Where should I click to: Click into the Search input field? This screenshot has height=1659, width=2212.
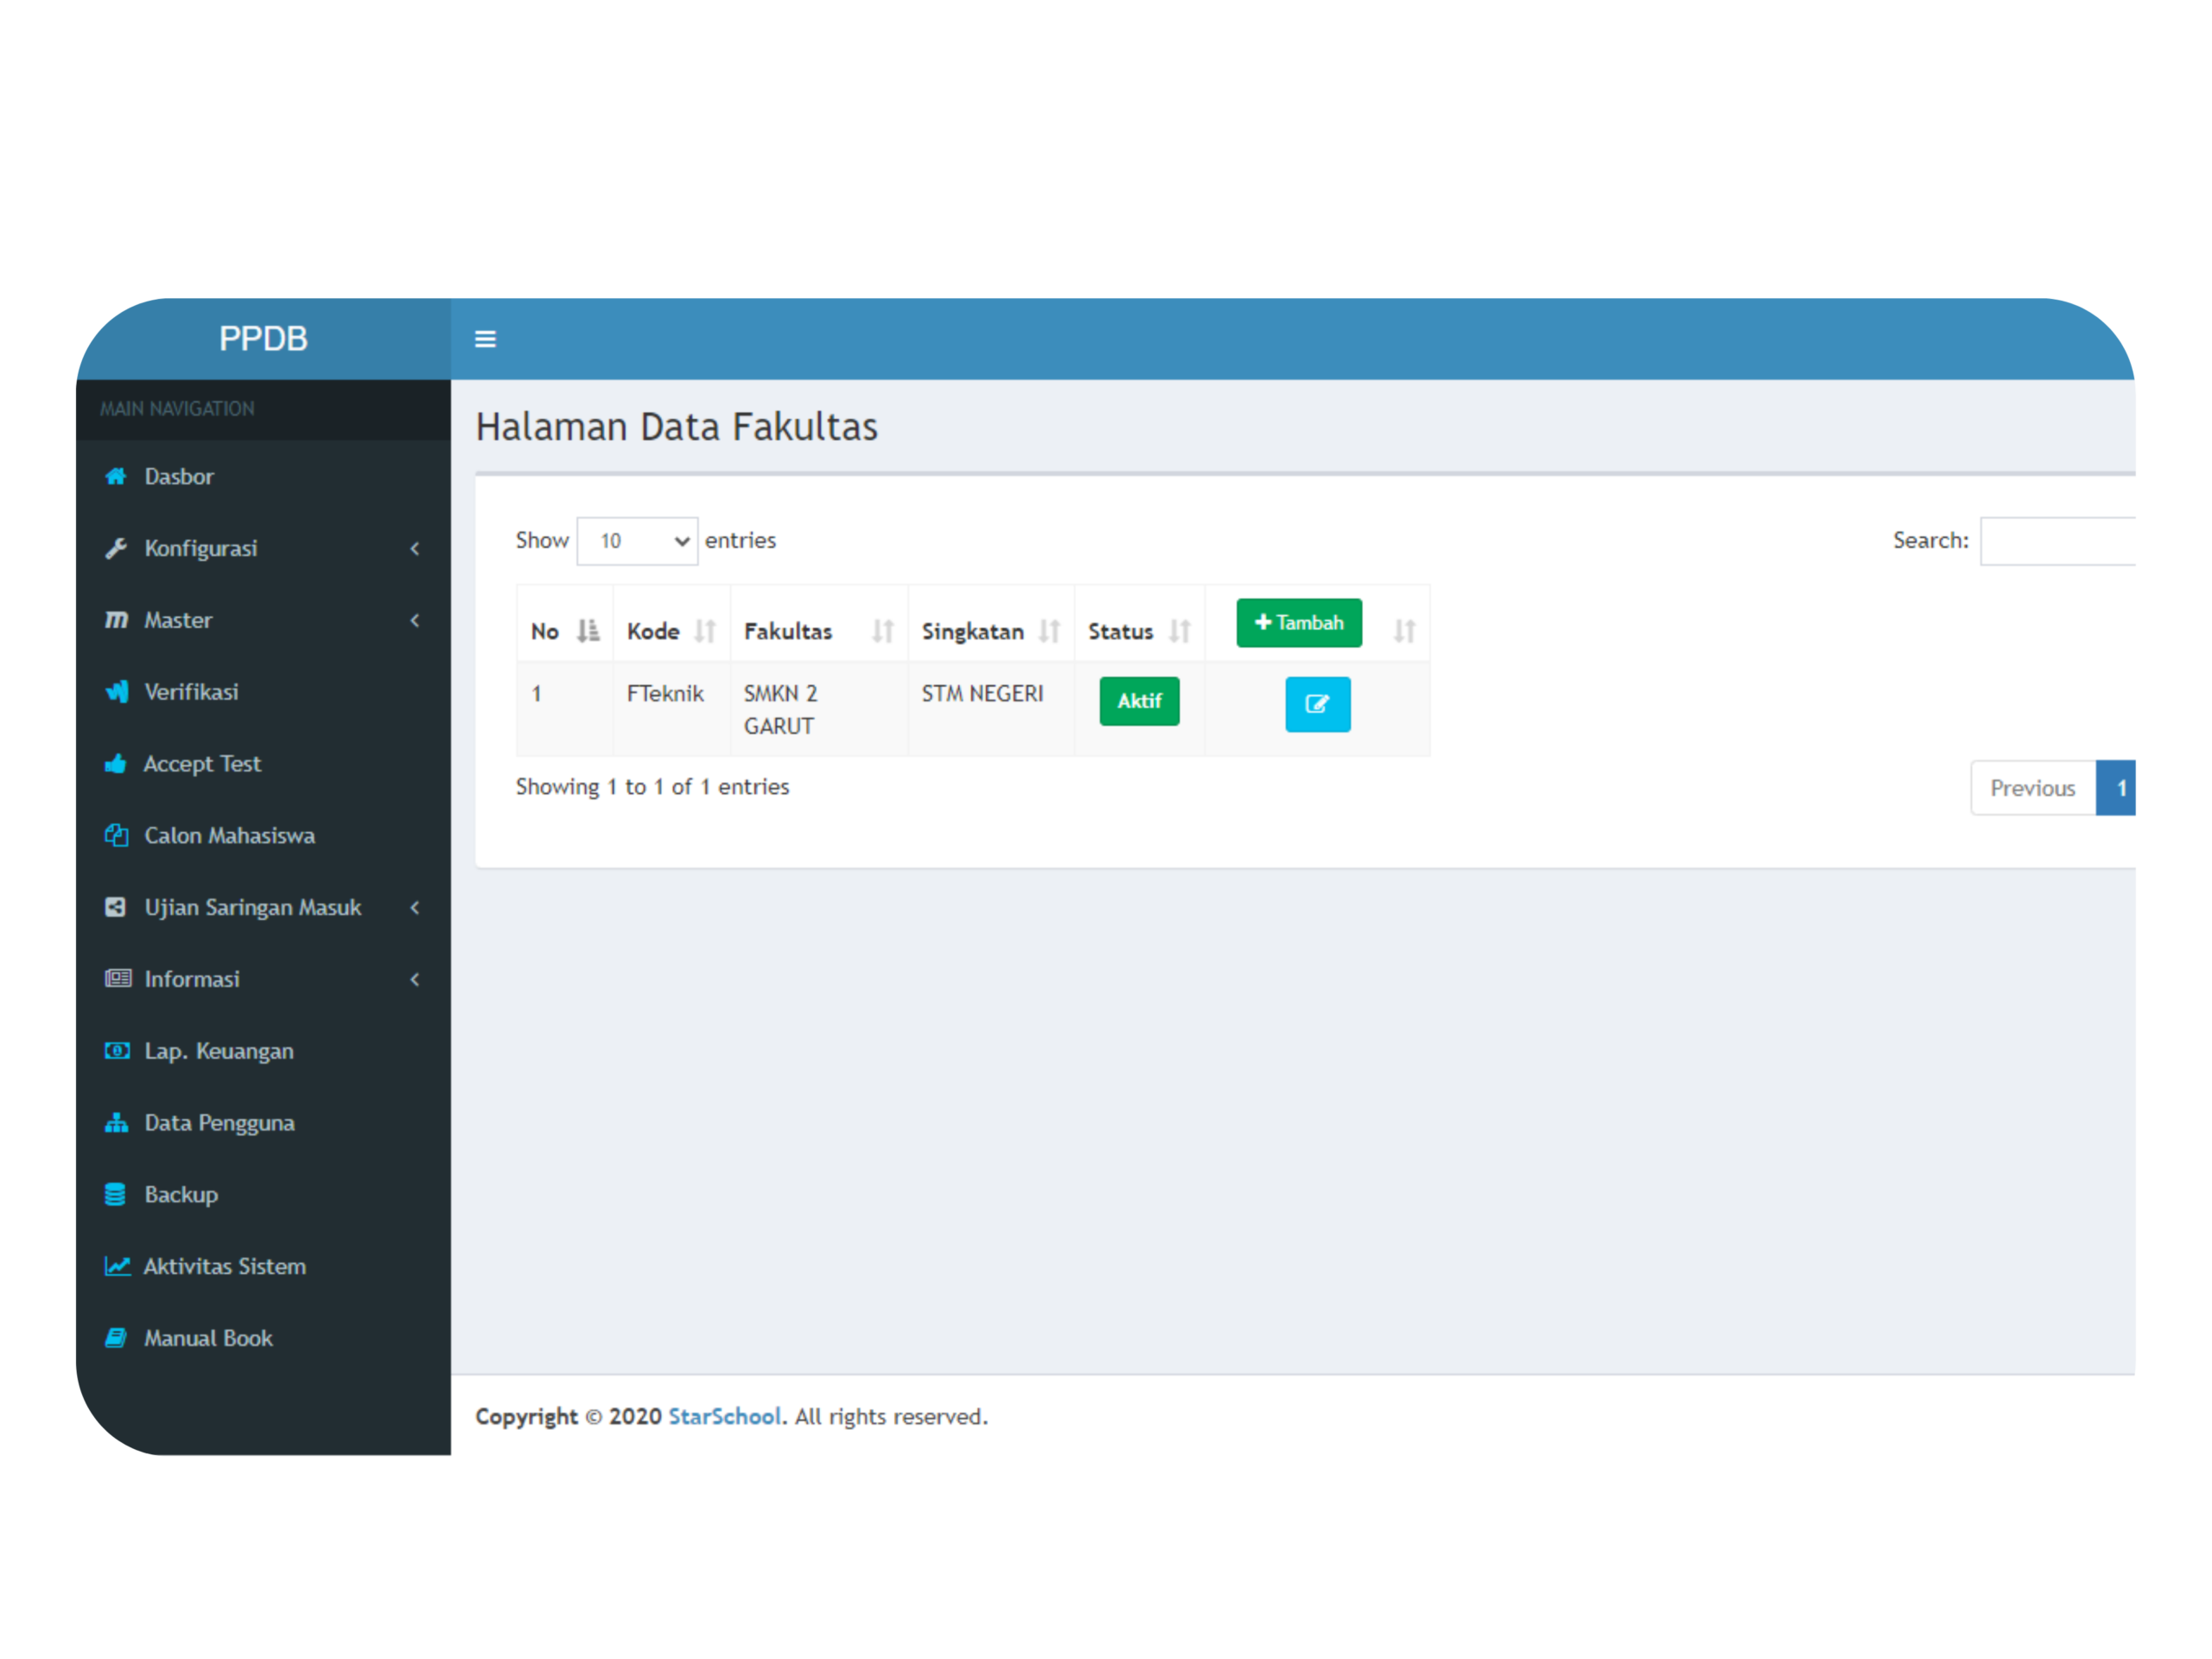click(x=2057, y=541)
